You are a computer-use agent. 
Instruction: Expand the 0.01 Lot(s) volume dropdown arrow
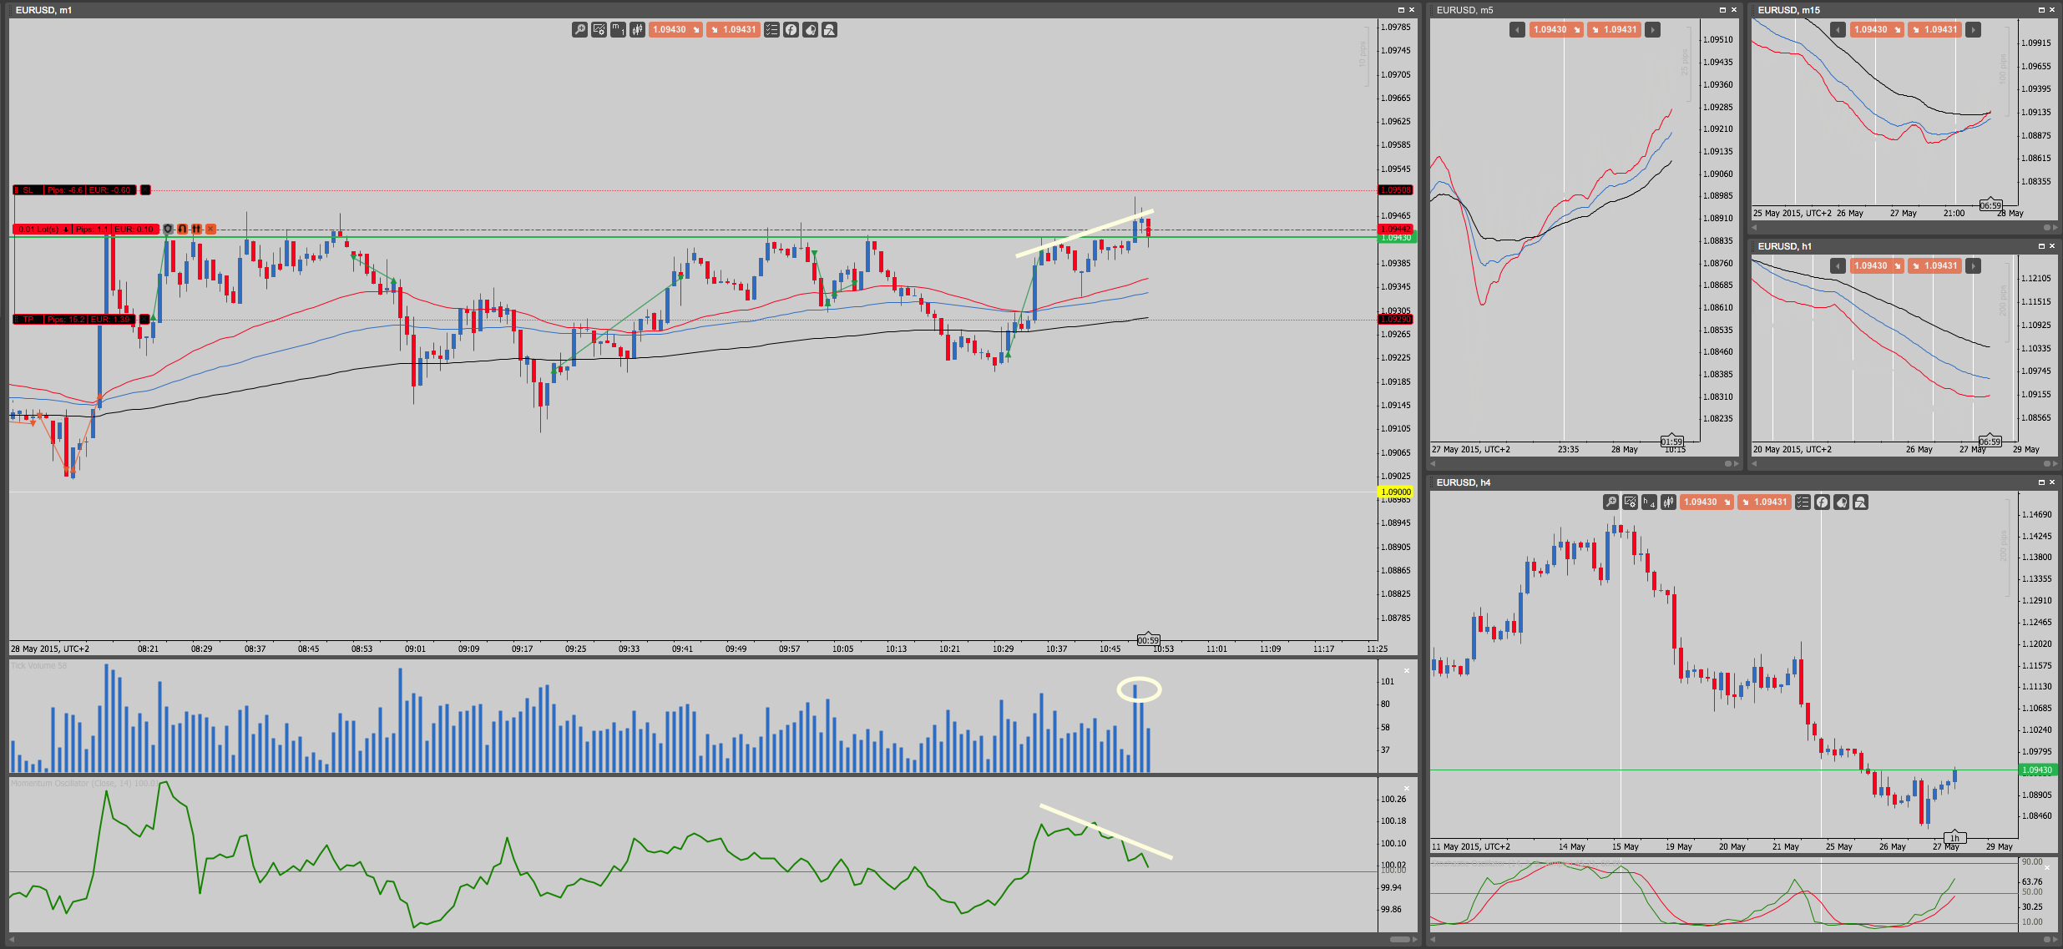tap(66, 230)
